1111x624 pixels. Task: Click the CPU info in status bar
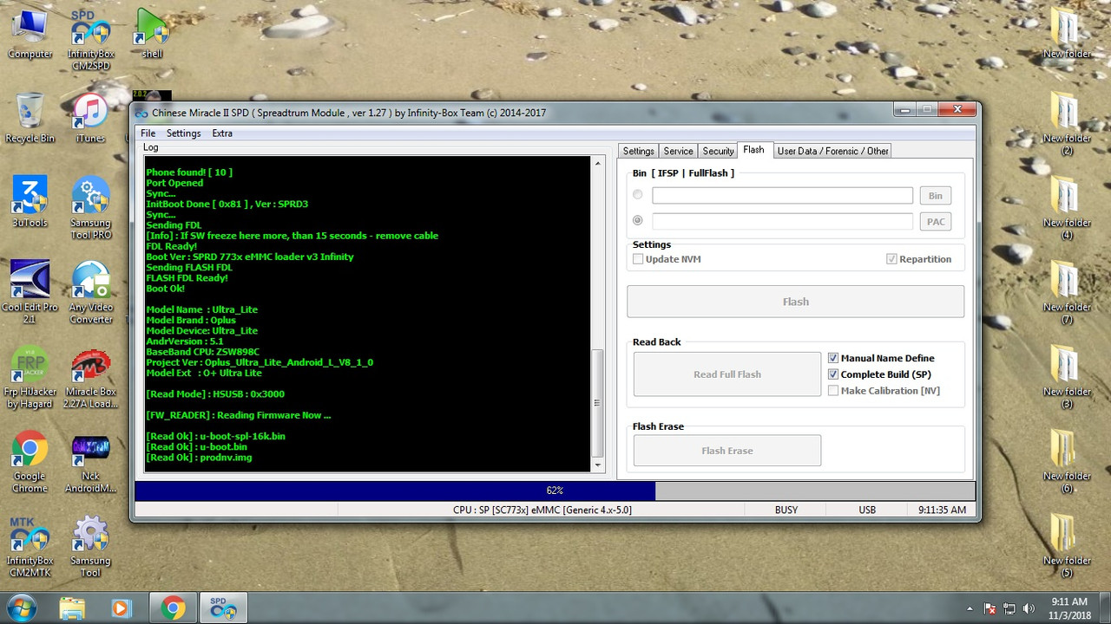(x=542, y=510)
